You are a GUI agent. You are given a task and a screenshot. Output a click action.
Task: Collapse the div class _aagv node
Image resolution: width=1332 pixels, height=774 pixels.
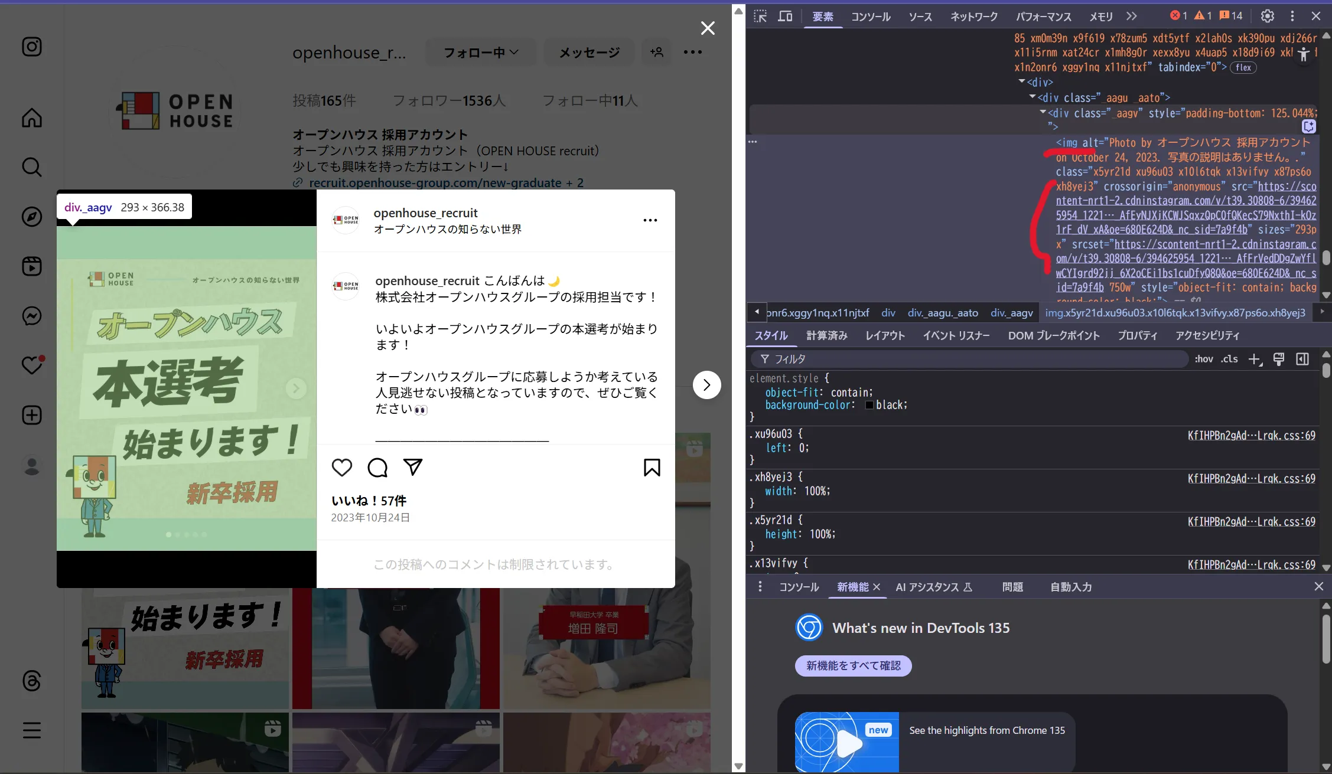pyautogui.click(x=1043, y=112)
